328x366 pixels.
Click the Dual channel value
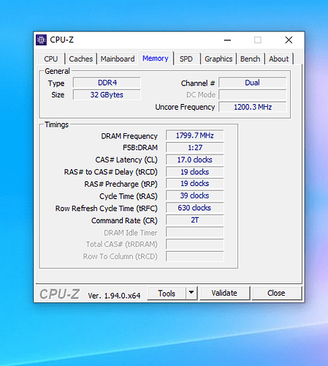point(252,83)
